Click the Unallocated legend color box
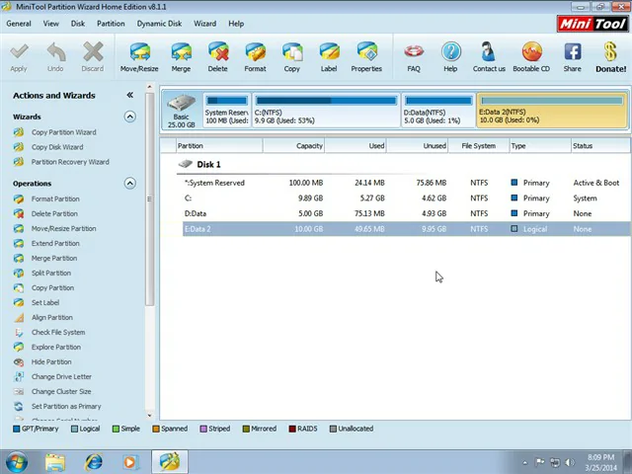 tap(334, 429)
